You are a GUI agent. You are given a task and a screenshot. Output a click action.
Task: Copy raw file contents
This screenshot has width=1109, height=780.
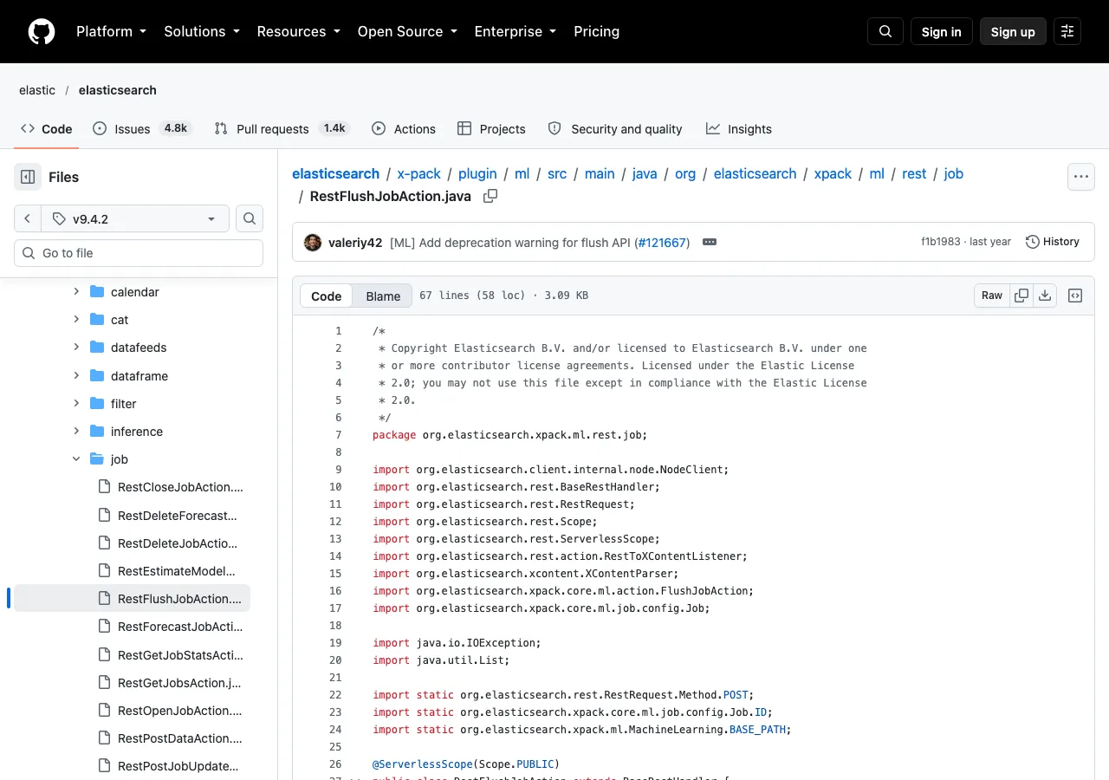tap(1021, 296)
